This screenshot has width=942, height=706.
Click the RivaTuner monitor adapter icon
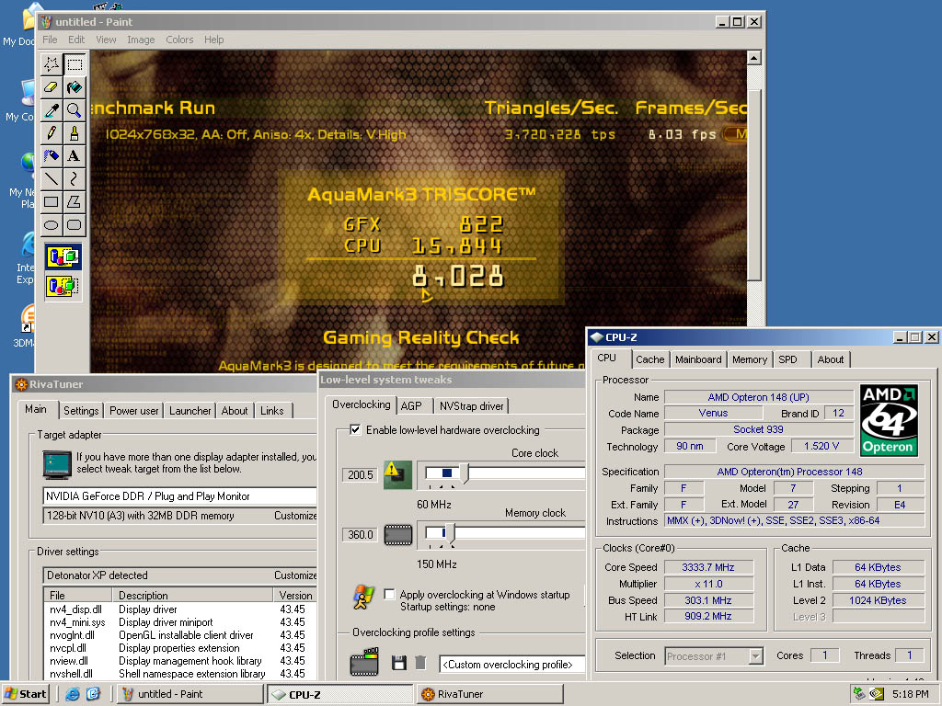pyautogui.click(x=57, y=464)
